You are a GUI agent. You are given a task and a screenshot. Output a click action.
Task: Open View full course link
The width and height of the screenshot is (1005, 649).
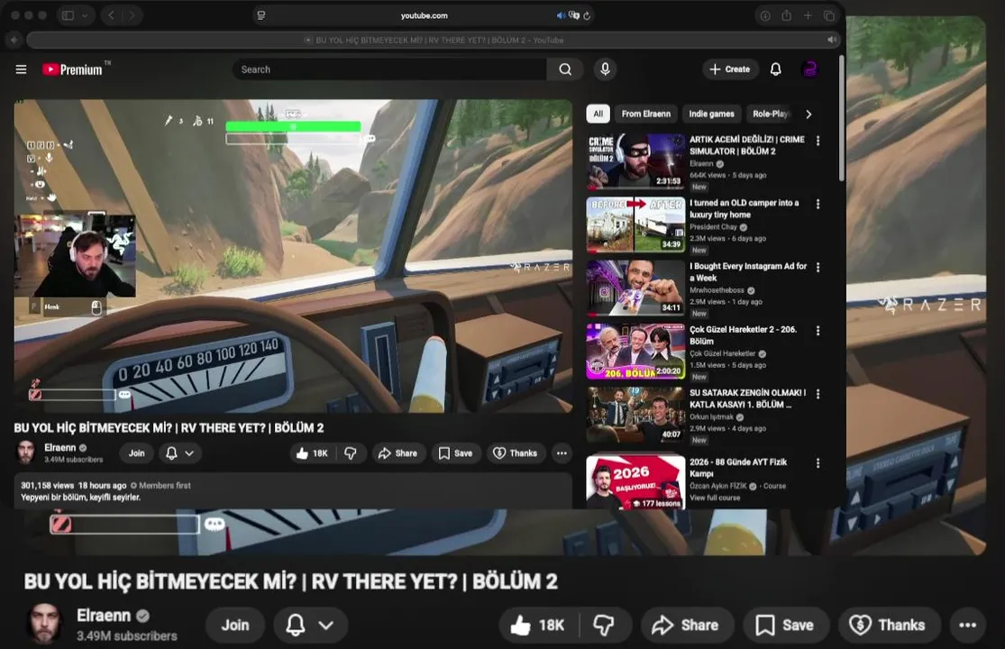pos(715,498)
